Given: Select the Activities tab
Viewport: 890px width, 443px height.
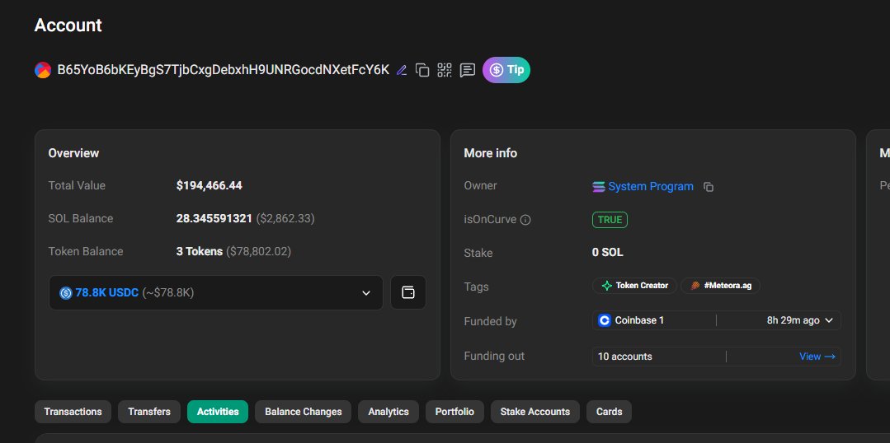Looking at the screenshot, I should point(218,412).
